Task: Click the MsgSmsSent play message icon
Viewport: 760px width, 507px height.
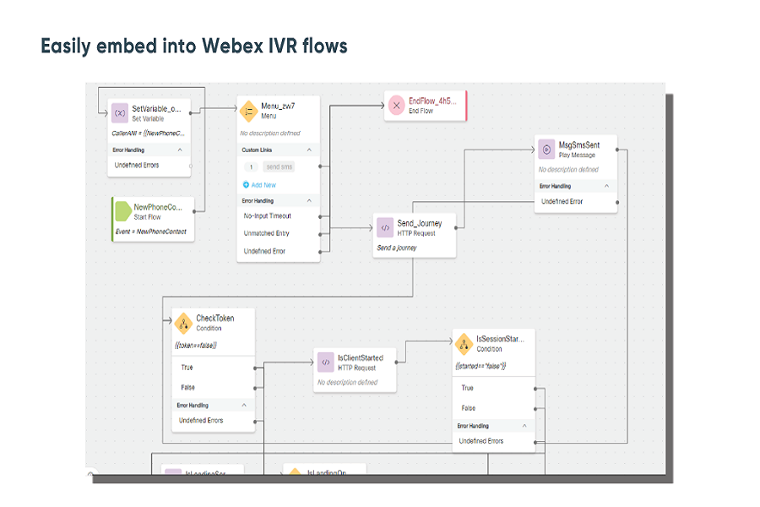Action: tap(546, 150)
